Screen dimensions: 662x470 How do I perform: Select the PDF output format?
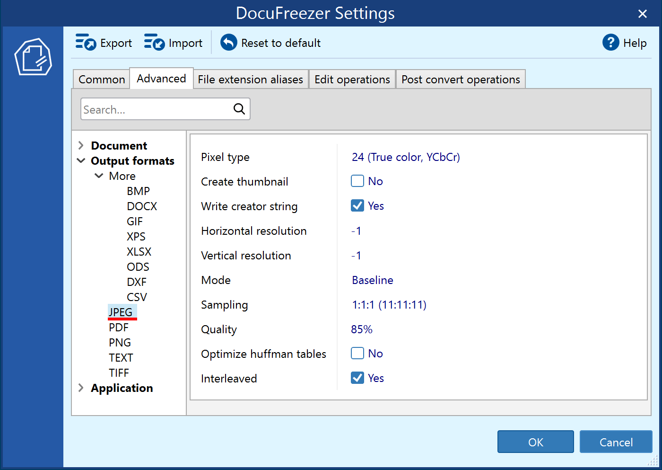pos(118,327)
